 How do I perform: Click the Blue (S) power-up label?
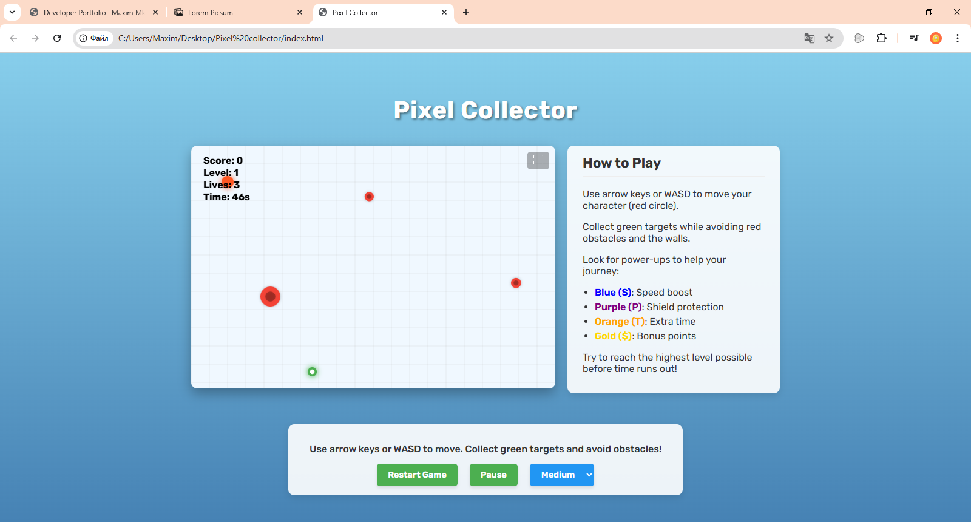pos(613,293)
